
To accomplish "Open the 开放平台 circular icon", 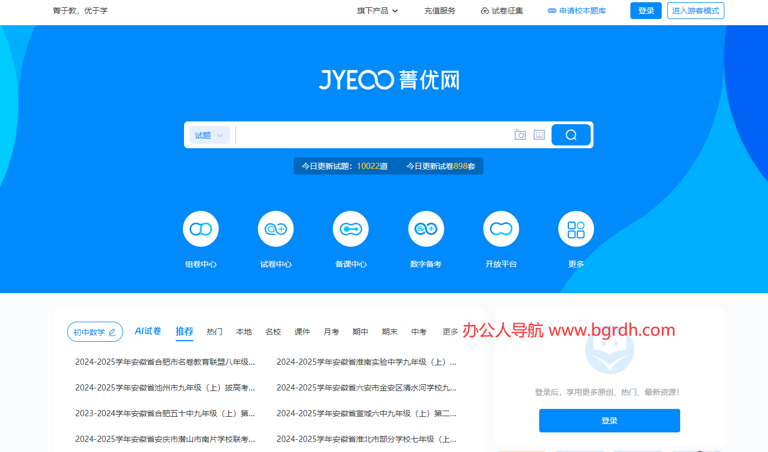I will (x=501, y=229).
